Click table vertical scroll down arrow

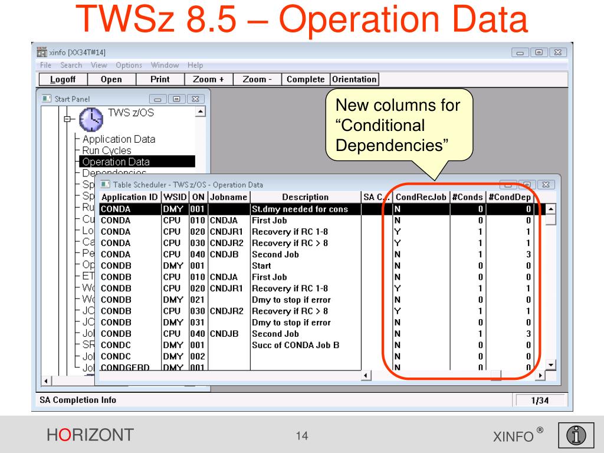click(551, 365)
